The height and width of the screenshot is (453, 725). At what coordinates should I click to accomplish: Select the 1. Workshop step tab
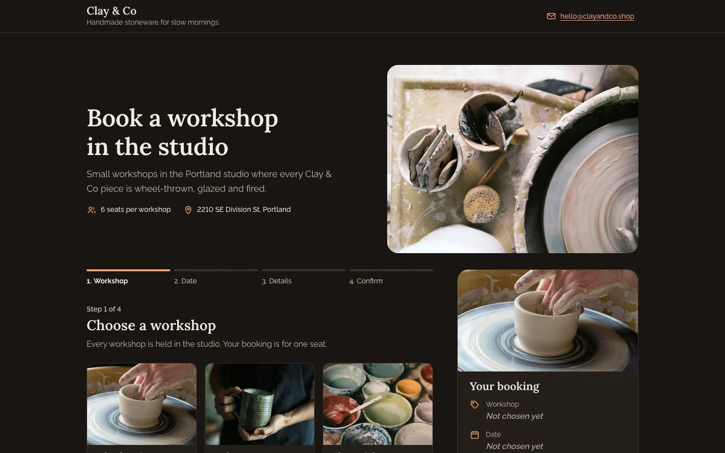coord(128,277)
